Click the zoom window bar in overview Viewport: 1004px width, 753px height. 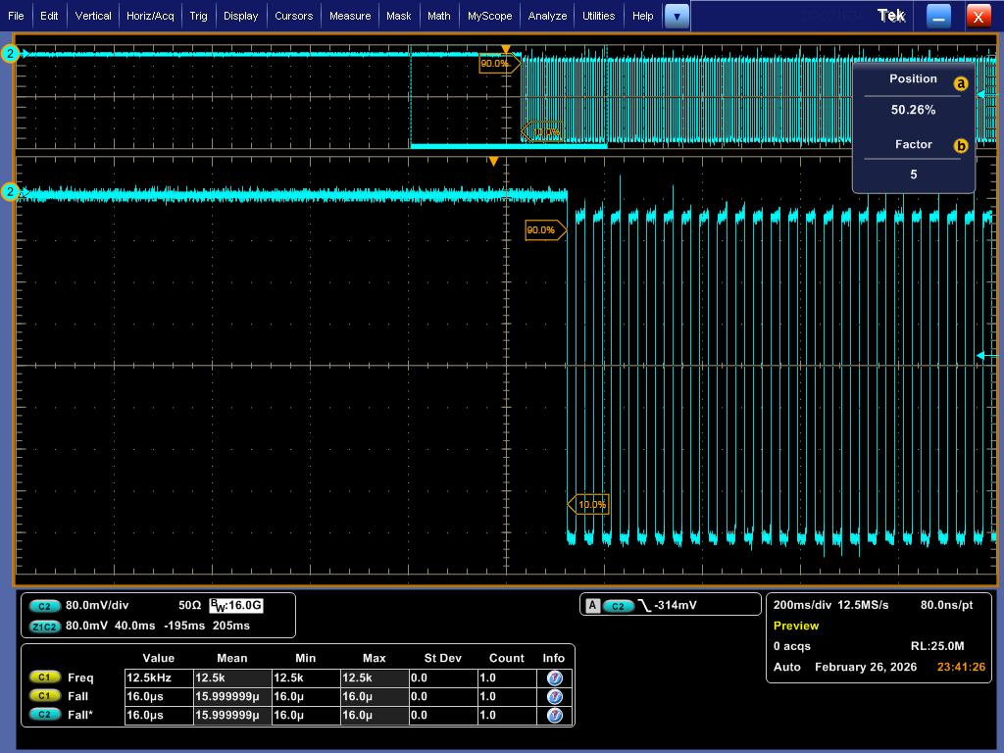click(x=508, y=146)
